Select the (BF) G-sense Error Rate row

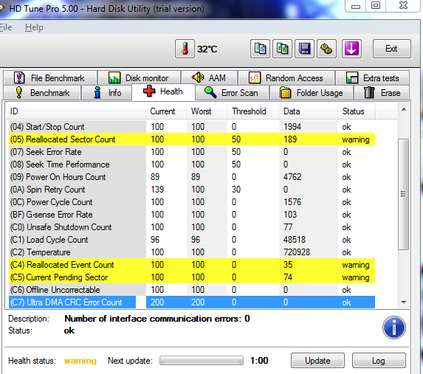192,215
